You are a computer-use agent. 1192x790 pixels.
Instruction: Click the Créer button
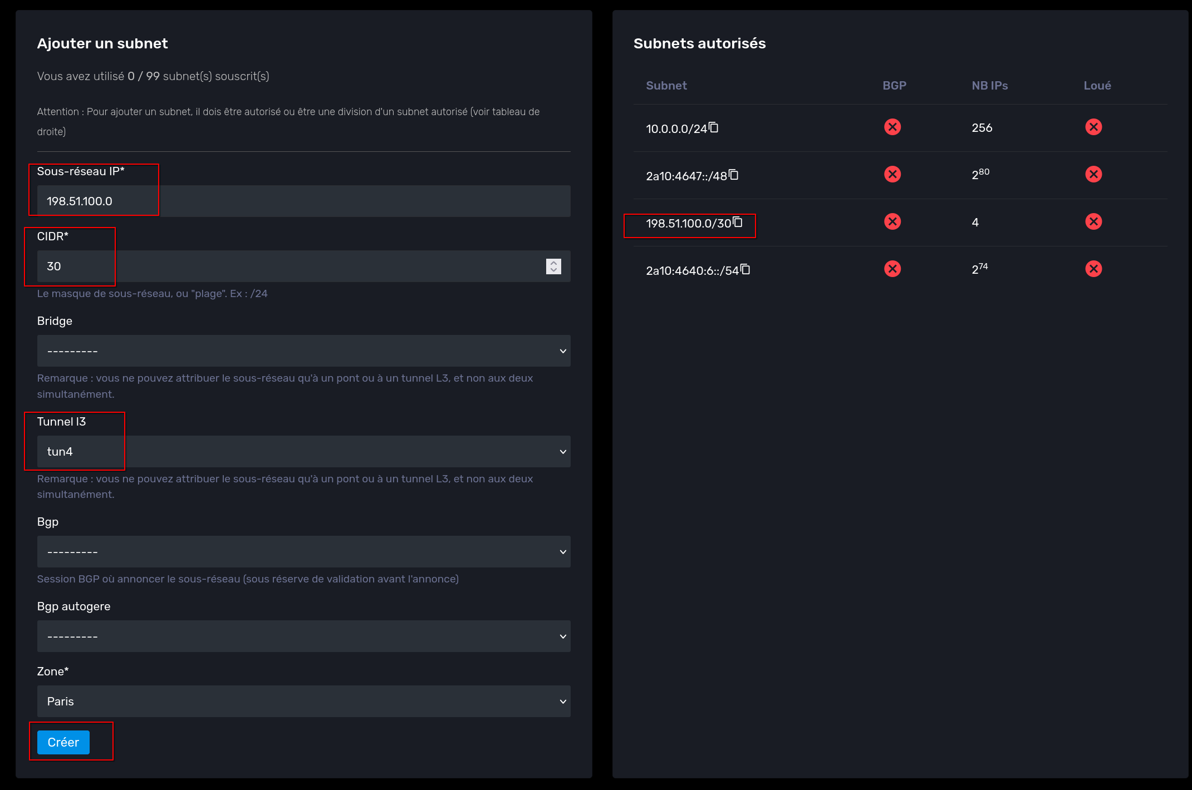[x=63, y=743]
